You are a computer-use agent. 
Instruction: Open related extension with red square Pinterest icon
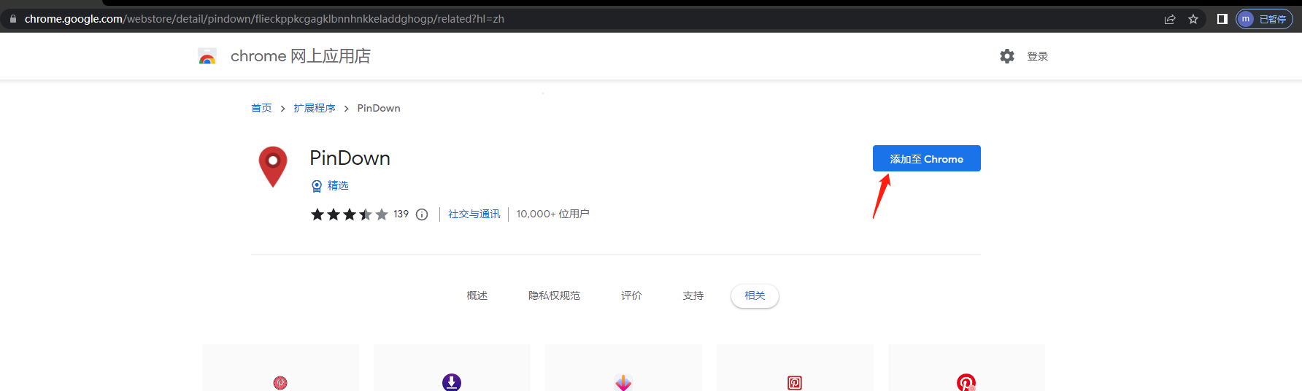pos(795,368)
